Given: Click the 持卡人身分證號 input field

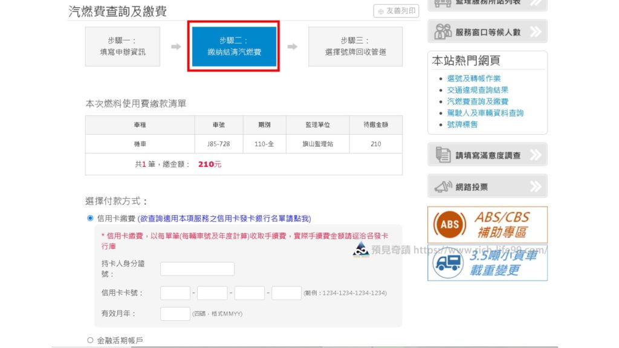Looking at the screenshot, I should 197,269.
